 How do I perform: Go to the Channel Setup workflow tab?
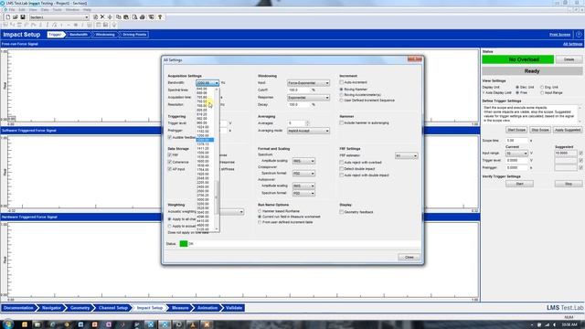pyautogui.click(x=113, y=308)
